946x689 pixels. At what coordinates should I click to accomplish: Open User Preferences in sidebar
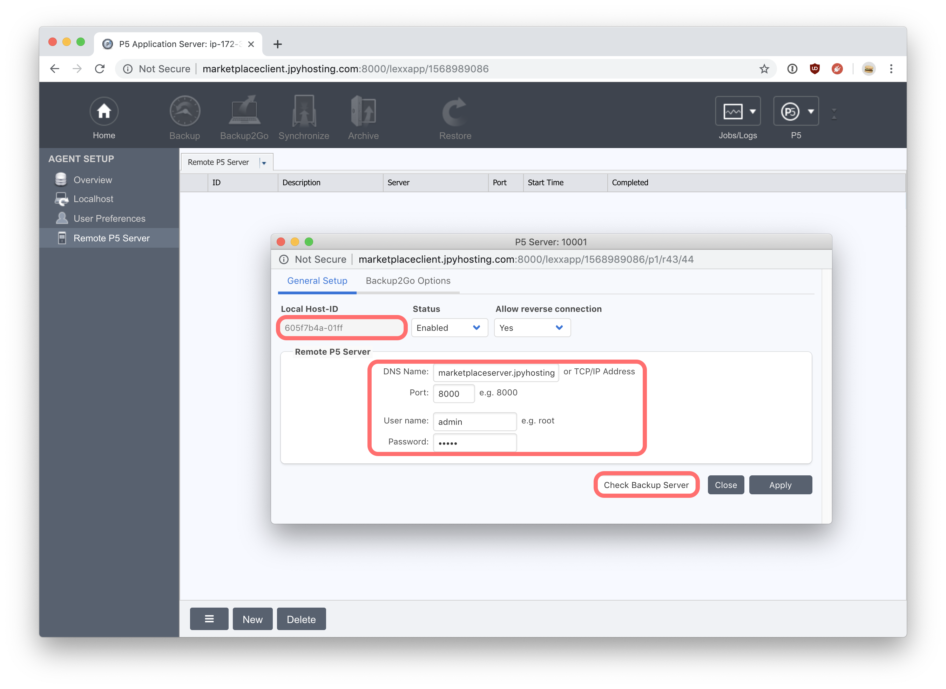point(109,219)
